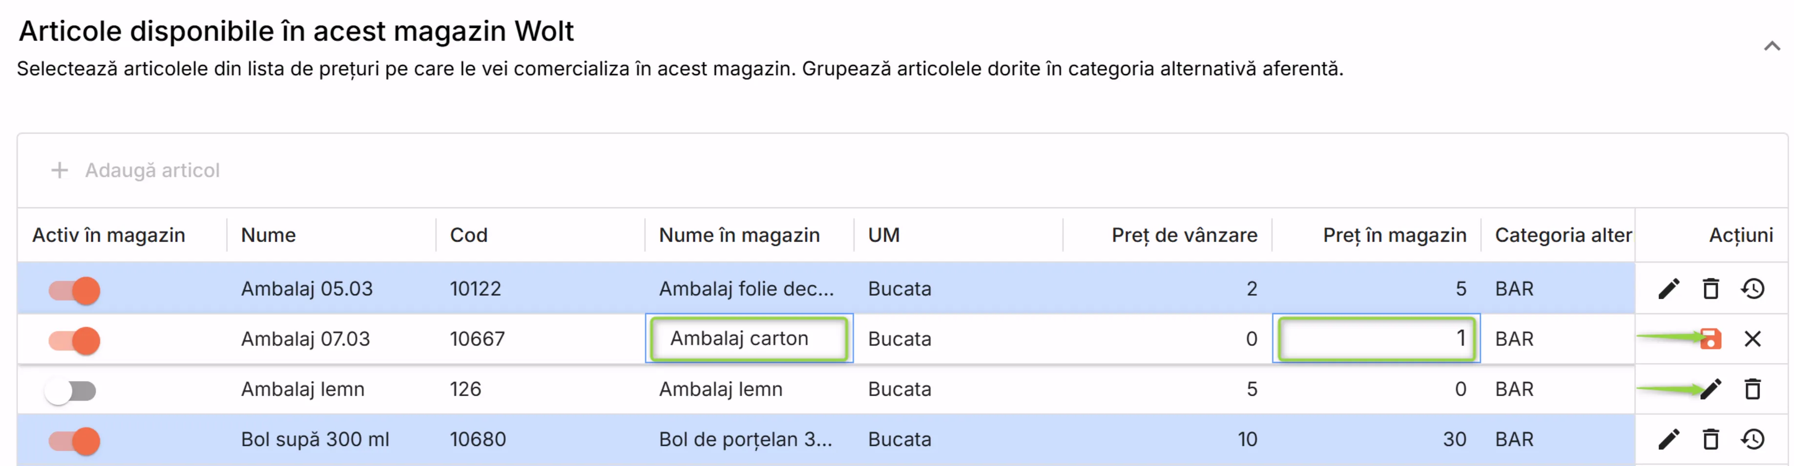Viewport: 1794px width, 466px height.
Task: Sort by UM column header
Action: (x=884, y=235)
